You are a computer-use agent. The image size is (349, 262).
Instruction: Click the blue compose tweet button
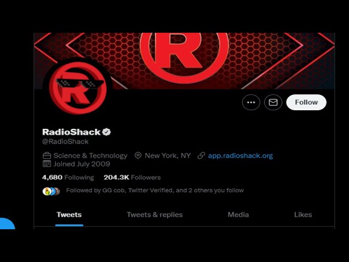pyautogui.click(x=7, y=223)
